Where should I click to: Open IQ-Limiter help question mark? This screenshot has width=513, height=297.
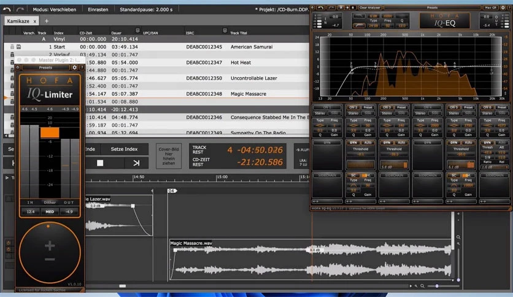[x=82, y=67]
